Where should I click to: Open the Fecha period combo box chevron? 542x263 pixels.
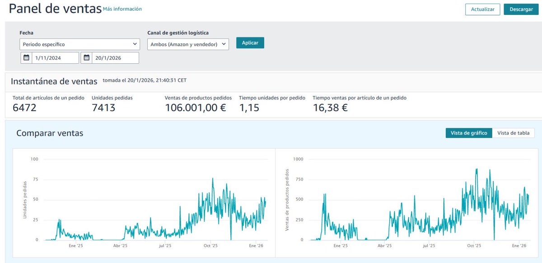click(134, 44)
